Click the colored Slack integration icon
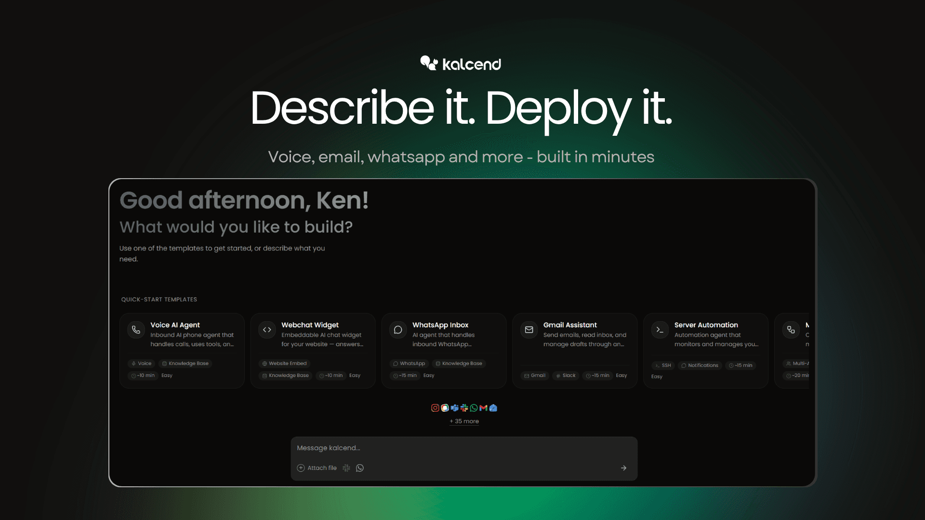 pos(464,408)
